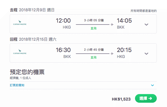Viewport: 167px width, 107px height.
Task: Click the 2 小時 45 分鐘 duration
Action: click(94, 50)
